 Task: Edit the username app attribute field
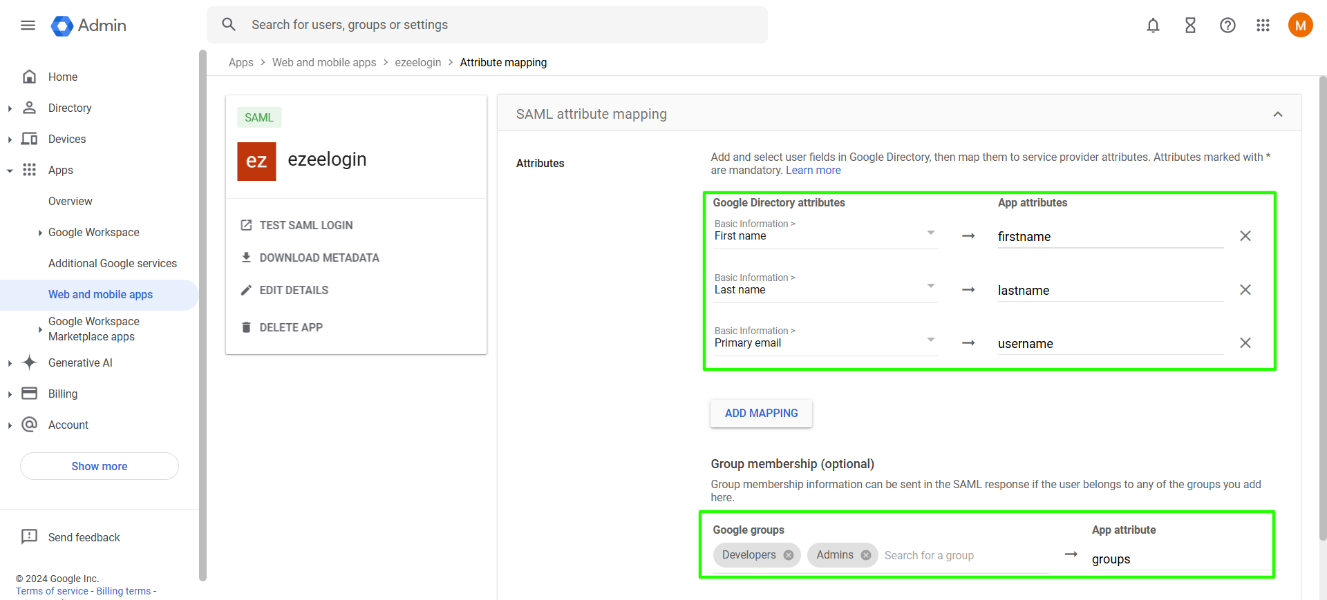(1111, 344)
